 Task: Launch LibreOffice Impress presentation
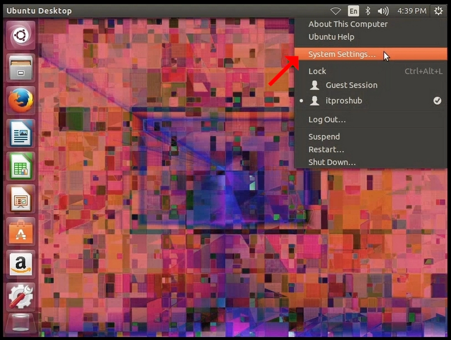21,199
